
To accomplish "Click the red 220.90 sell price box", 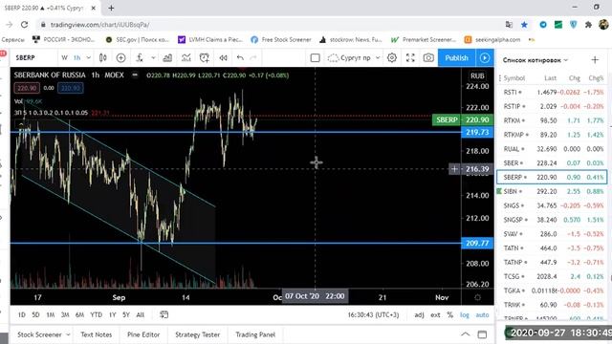I will tap(27, 88).
